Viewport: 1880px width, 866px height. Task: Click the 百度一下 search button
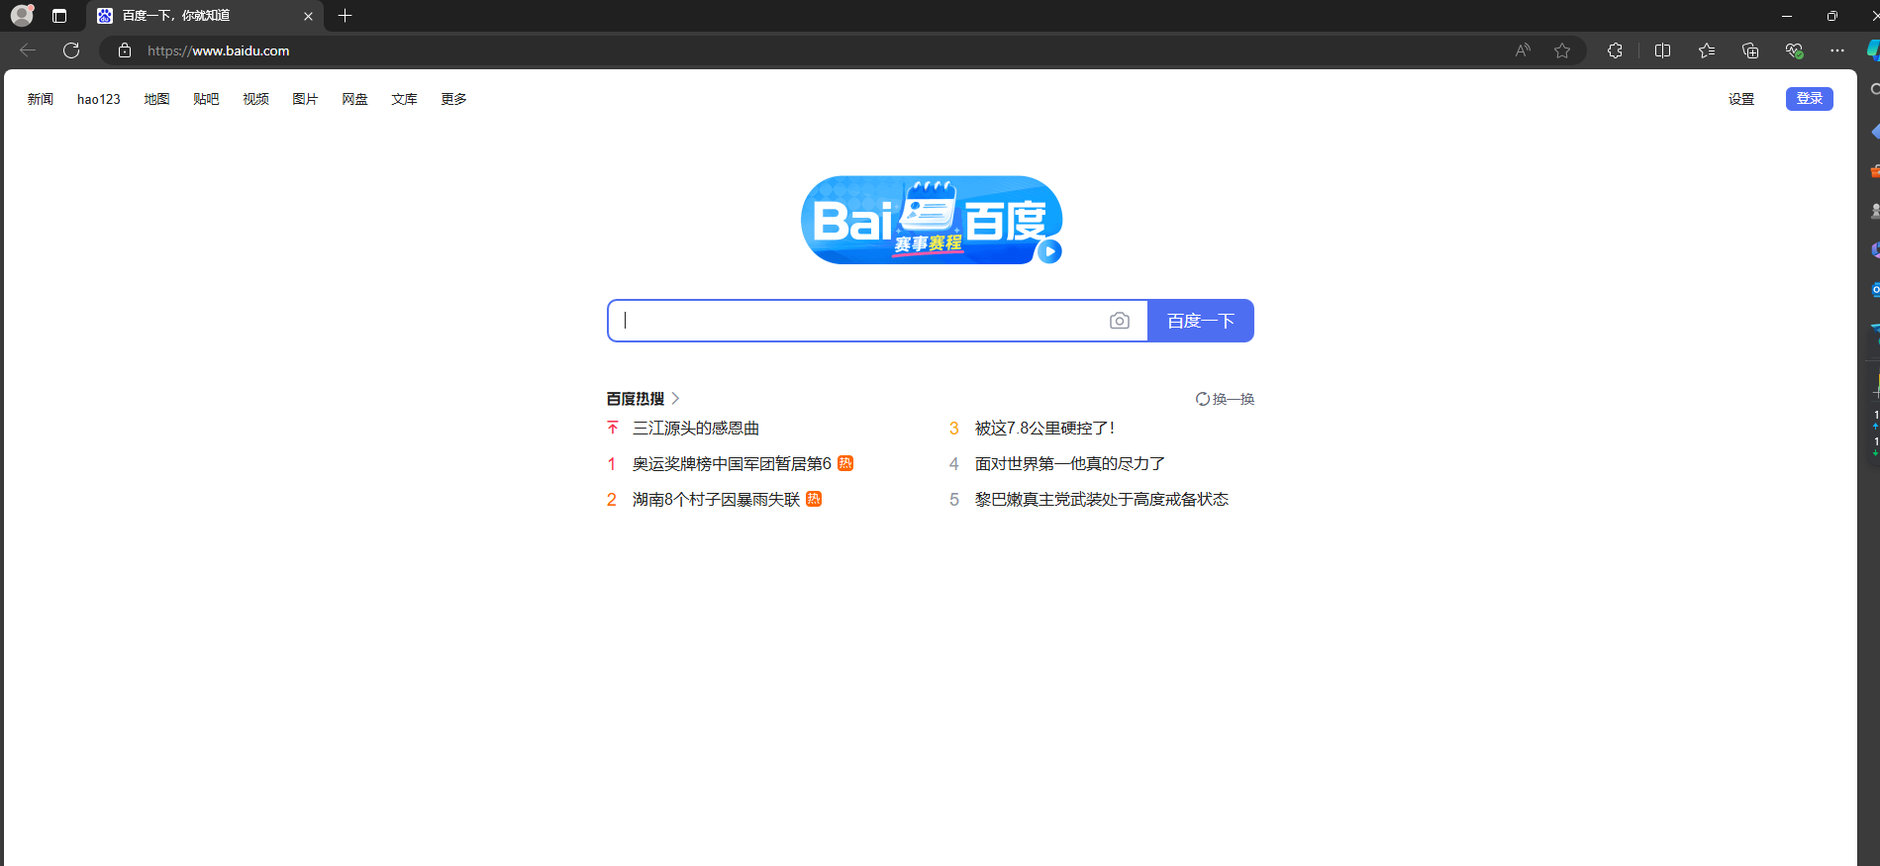pos(1200,321)
